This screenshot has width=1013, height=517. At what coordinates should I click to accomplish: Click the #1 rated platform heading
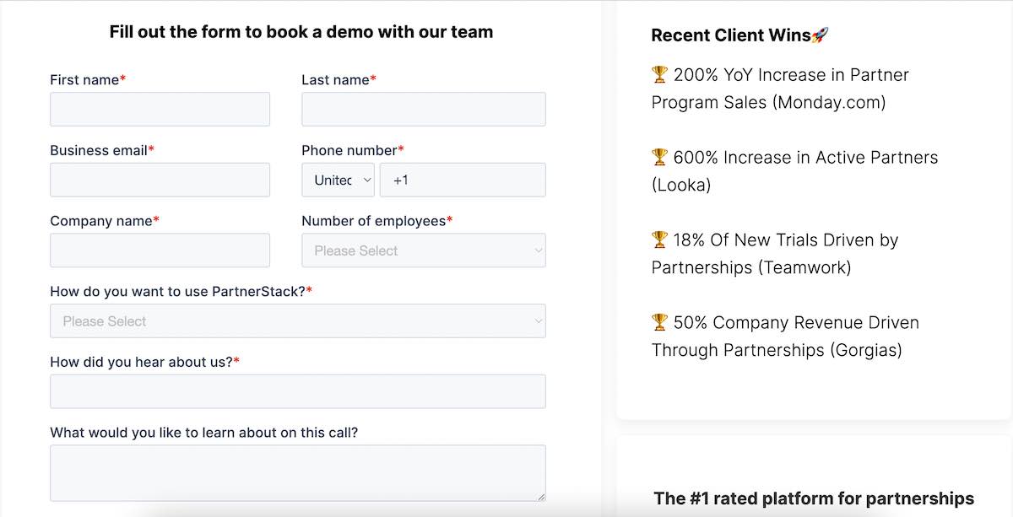pos(815,498)
